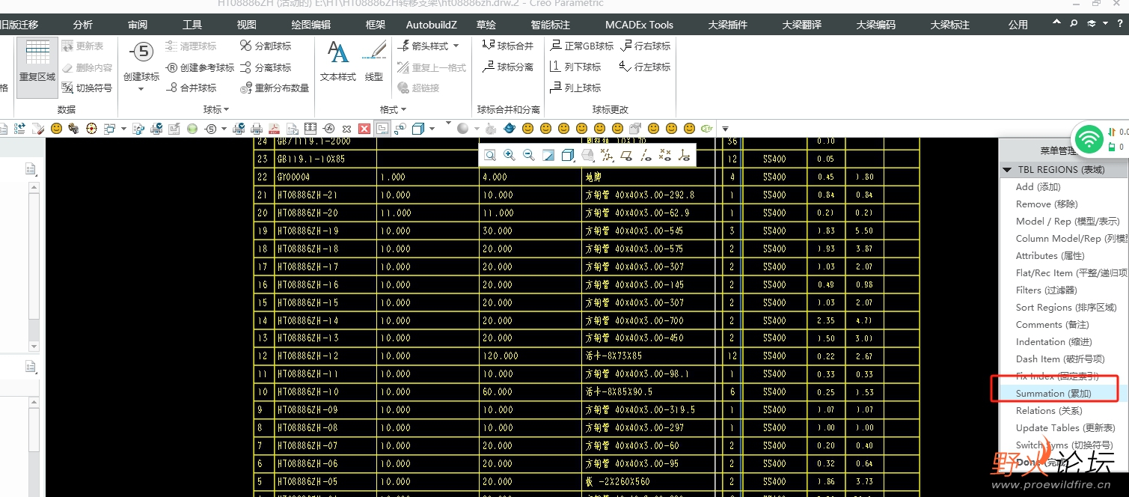
Task: Select Comments (备注) menu item
Action: [x=1052, y=325]
